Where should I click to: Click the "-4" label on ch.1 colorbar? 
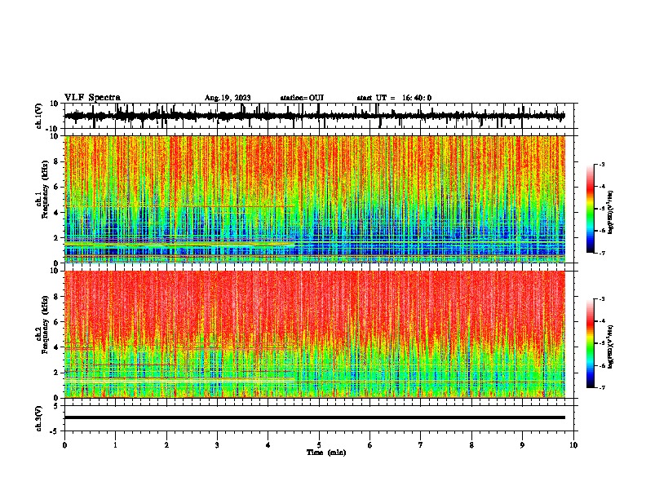coord(602,187)
